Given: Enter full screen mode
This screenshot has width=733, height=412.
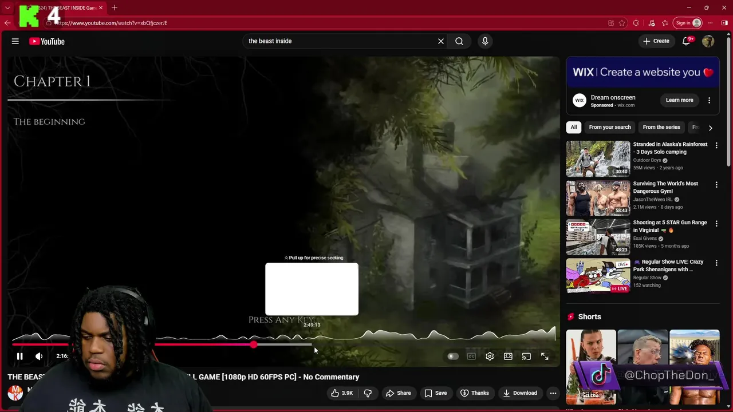Looking at the screenshot, I should click(545, 356).
